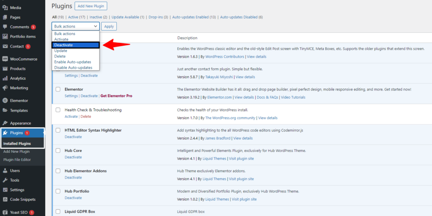Click the Analytics bar-chart icon
The height and width of the screenshot is (216, 432).
(x=5, y=78)
